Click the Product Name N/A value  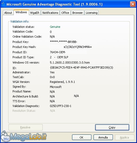point(52,92)
